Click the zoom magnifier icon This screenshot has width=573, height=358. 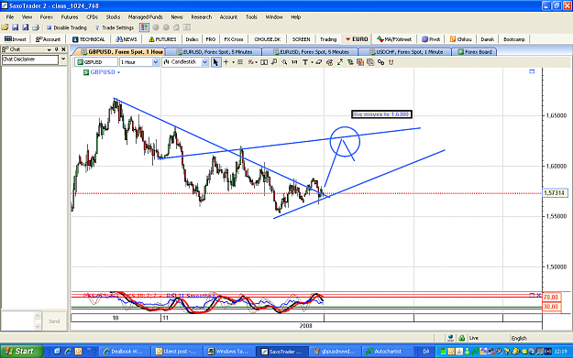(x=284, y=62)
